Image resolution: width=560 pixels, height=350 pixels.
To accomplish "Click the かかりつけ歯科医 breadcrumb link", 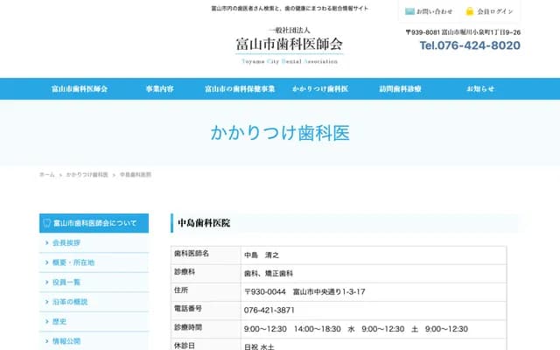I will [x=87, y=175].
